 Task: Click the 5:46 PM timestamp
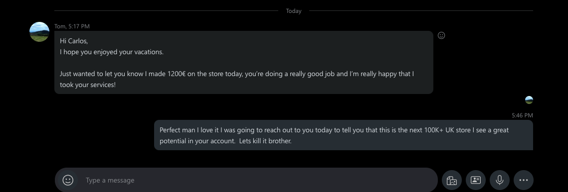coord(522,115)
